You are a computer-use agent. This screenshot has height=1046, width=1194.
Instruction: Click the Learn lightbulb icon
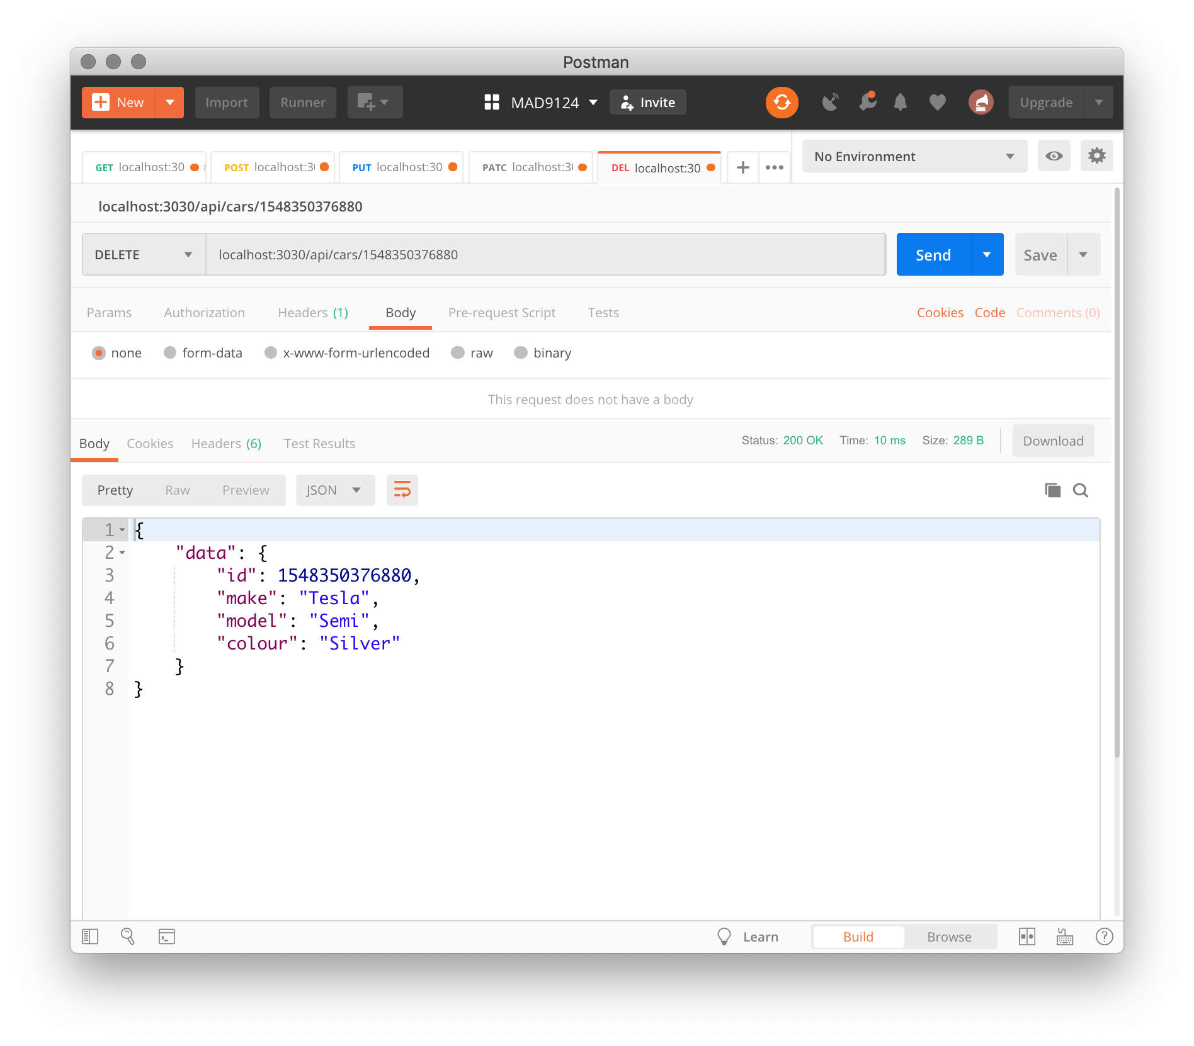[724, 936]
